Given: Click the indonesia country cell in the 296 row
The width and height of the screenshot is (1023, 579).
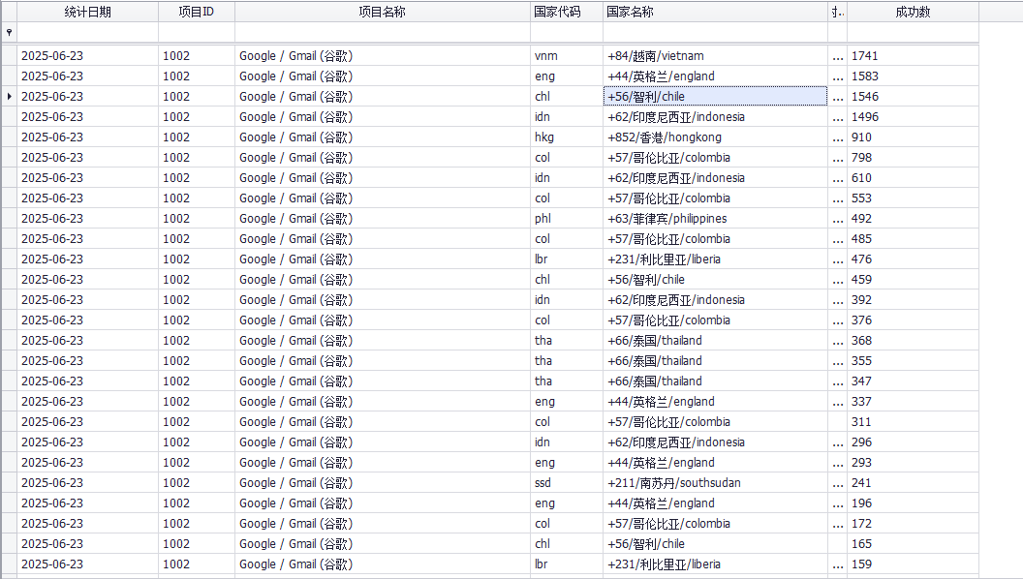Looking at the screenshot, I should coord(715,442).
